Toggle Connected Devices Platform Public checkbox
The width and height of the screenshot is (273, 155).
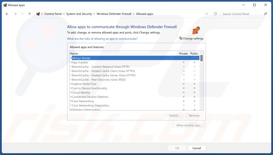pos(194,97)
